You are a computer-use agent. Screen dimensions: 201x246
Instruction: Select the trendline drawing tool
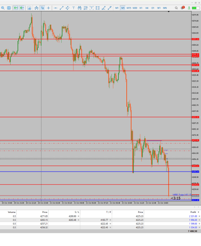pos(62,8)
